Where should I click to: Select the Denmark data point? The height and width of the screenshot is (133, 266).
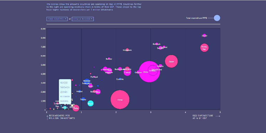157,44
